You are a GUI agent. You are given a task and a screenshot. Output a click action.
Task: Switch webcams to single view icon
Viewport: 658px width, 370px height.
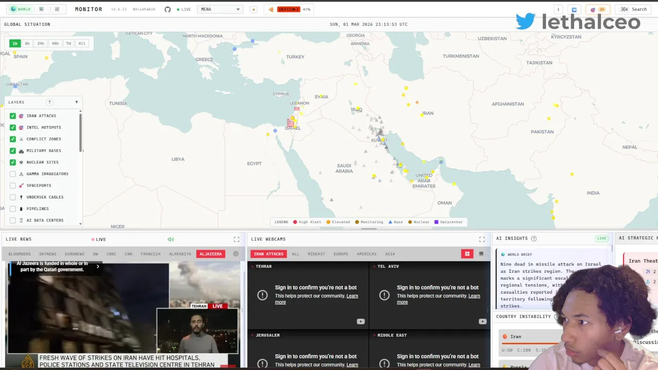481,254
